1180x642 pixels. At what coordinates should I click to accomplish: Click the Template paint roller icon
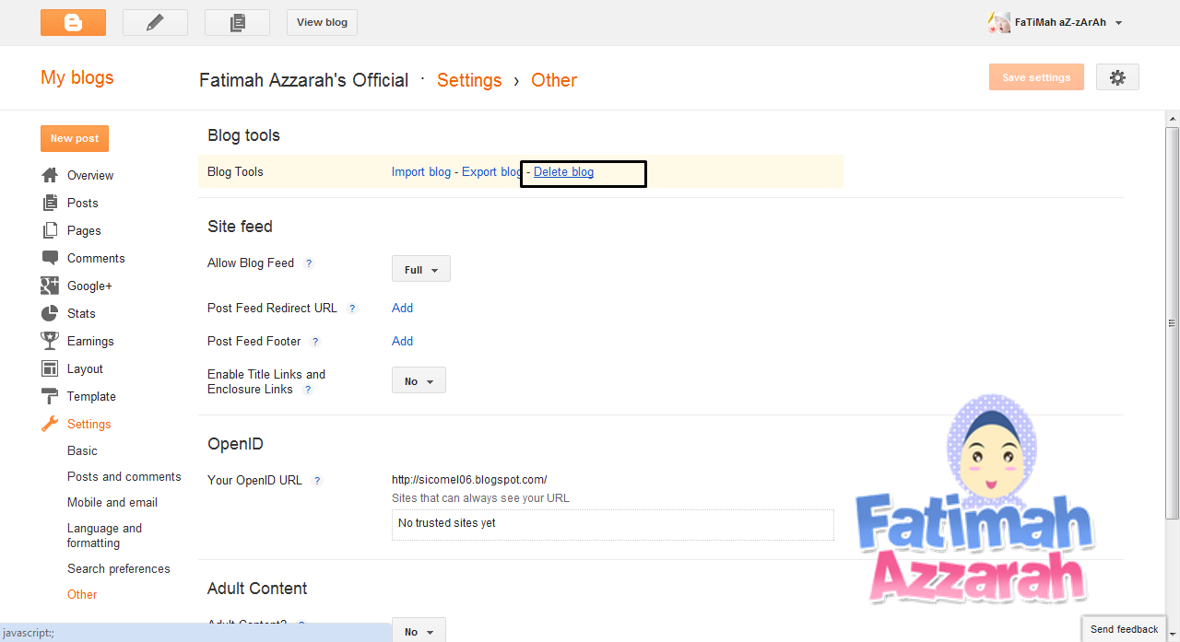click(50, 396)
